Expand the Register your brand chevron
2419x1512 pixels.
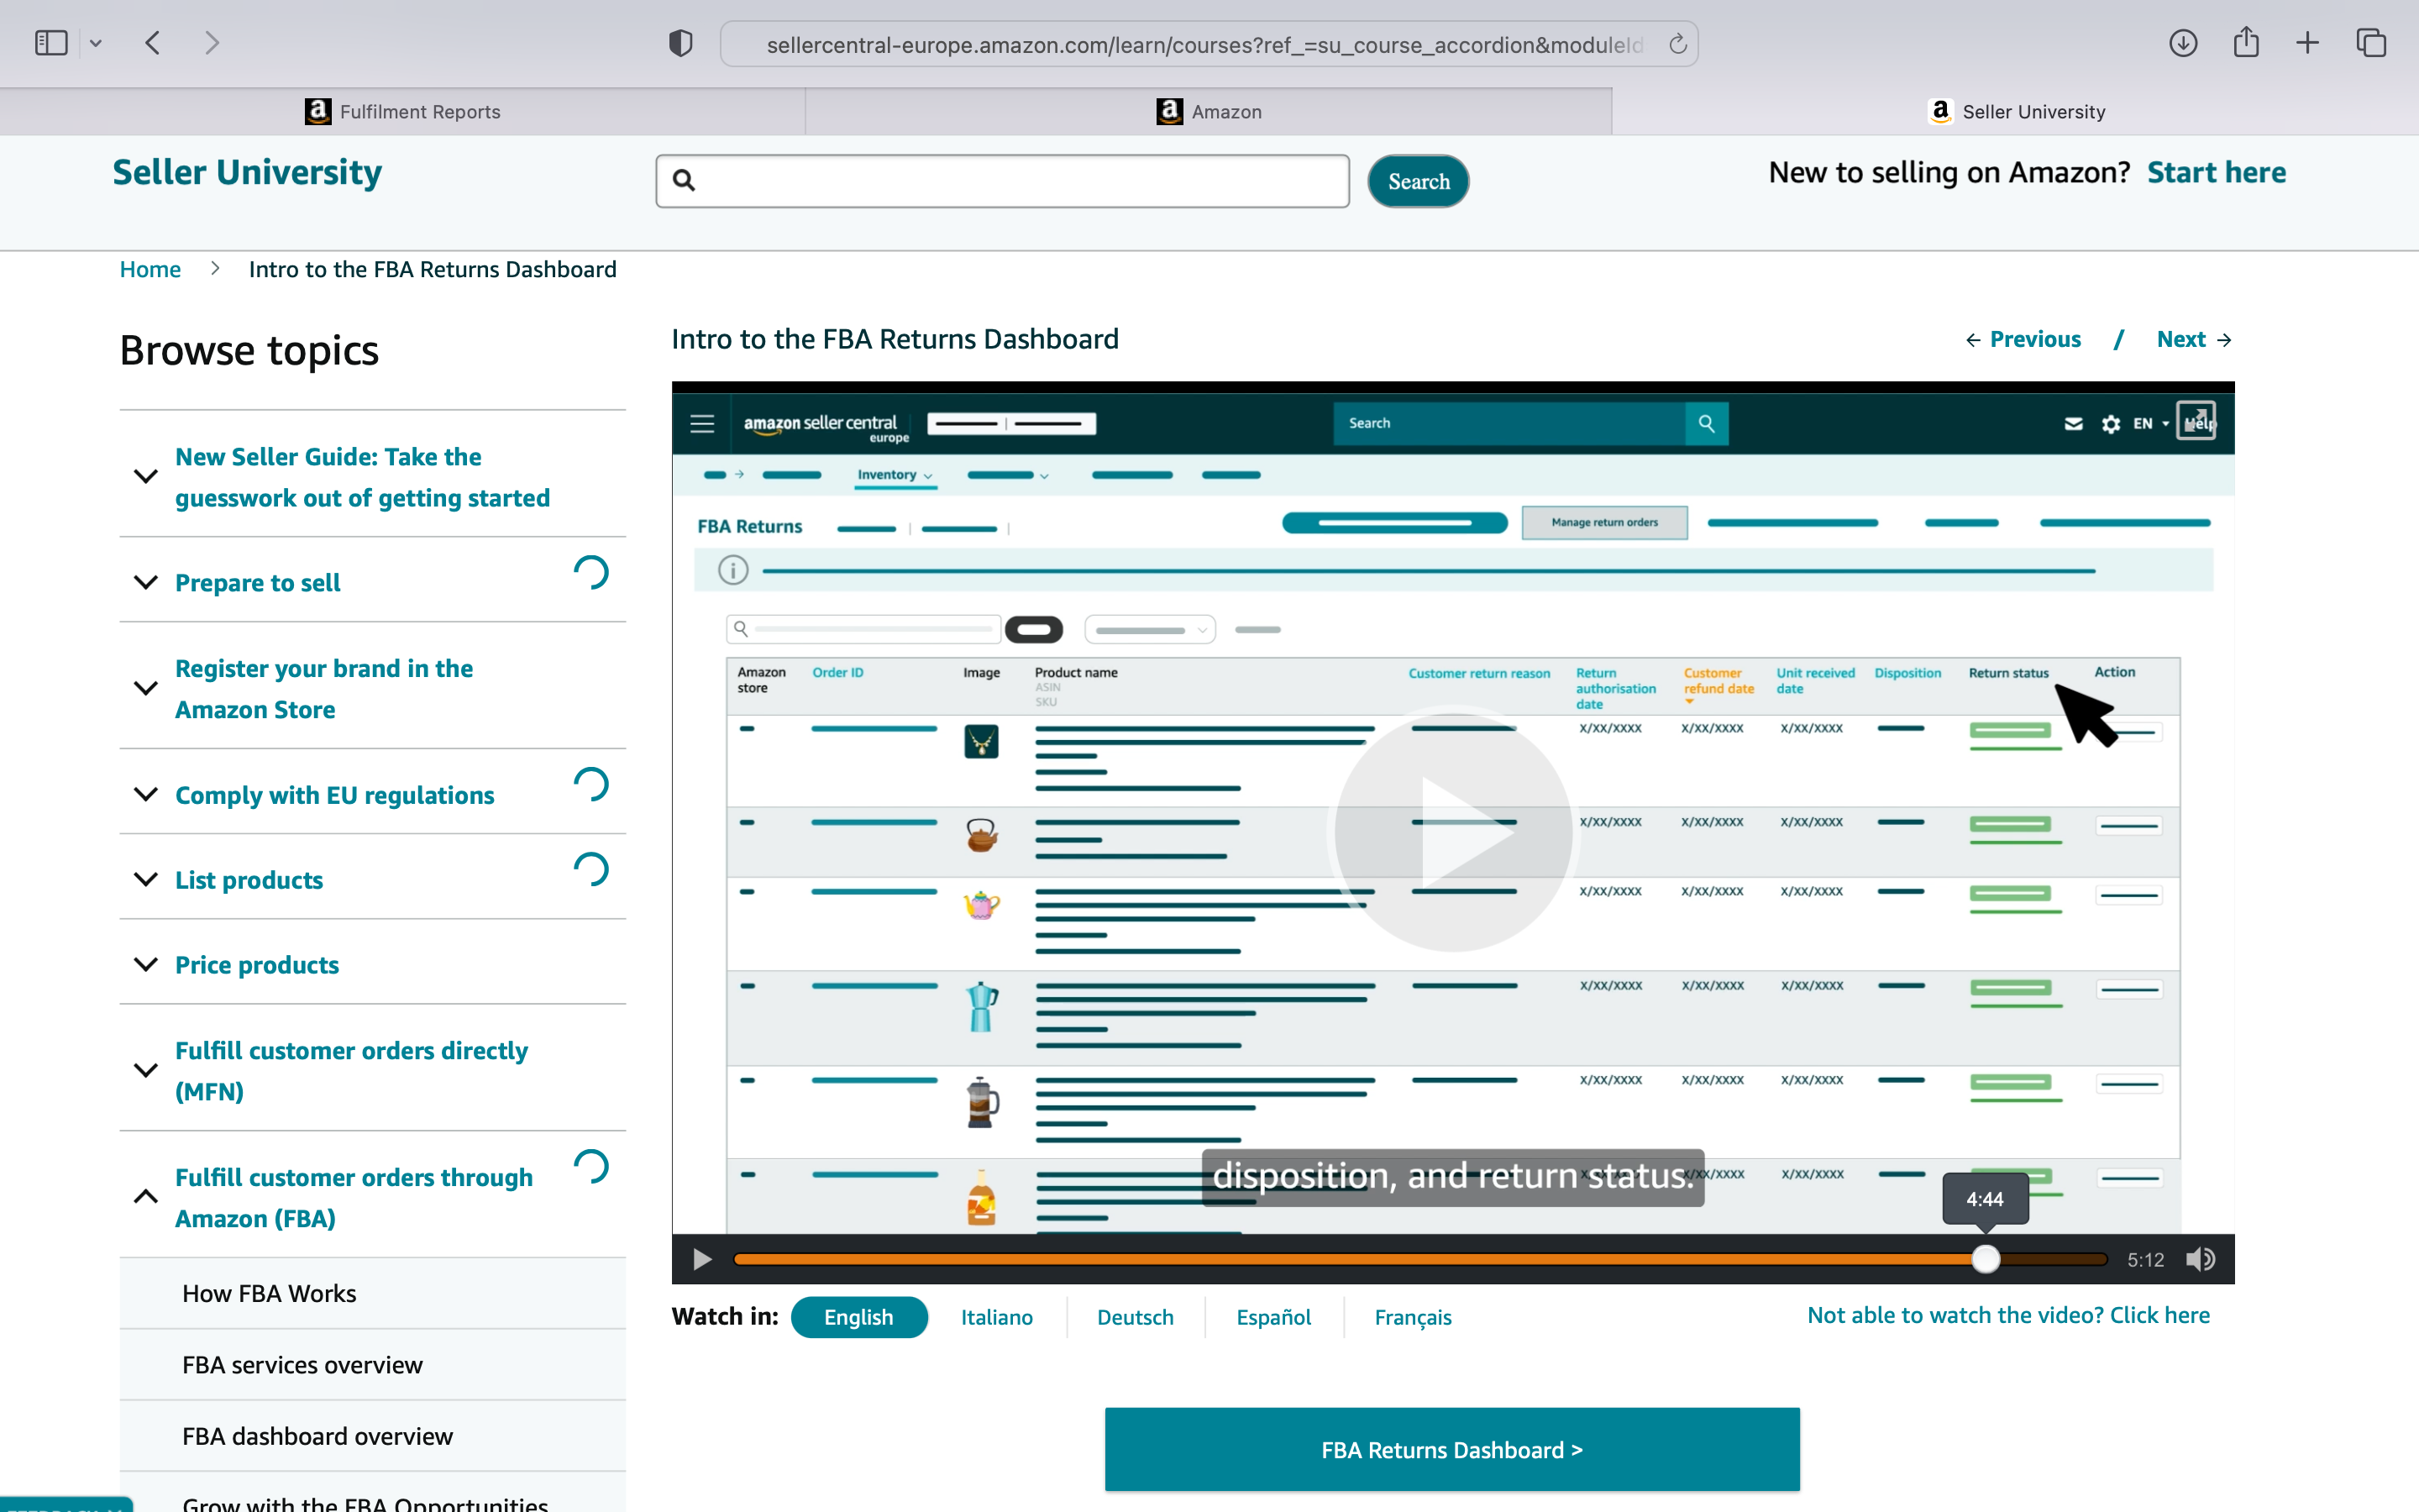[146, 688]
